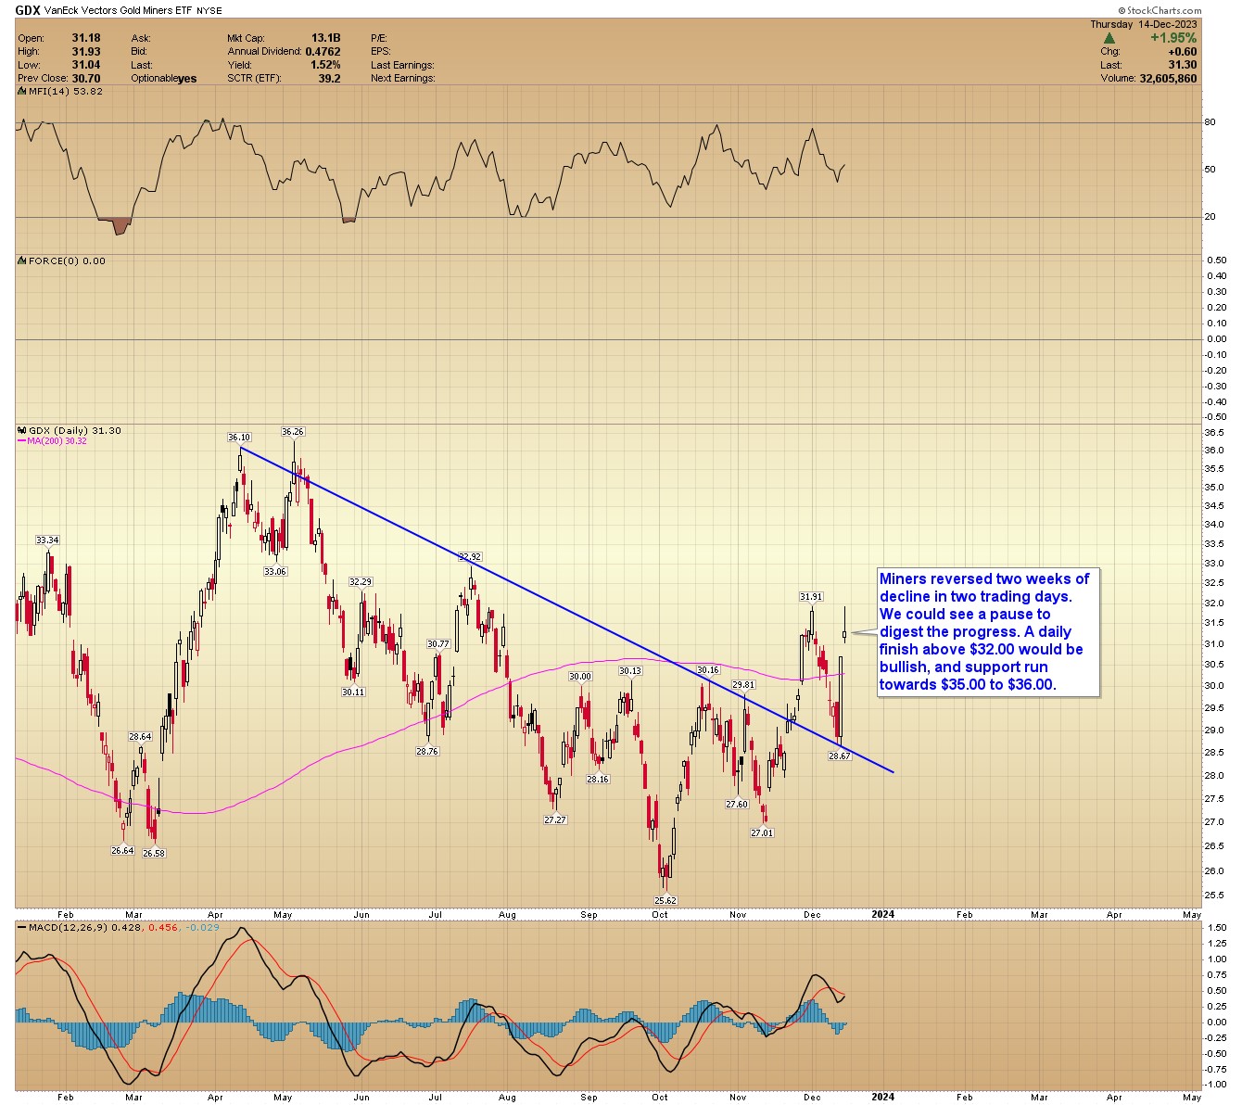Click the chart icon beside FORCE(0)
1242x1105 pixels.
21,261
